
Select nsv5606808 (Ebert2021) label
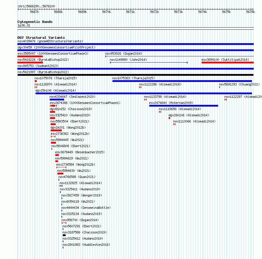(x=71, y=146)
